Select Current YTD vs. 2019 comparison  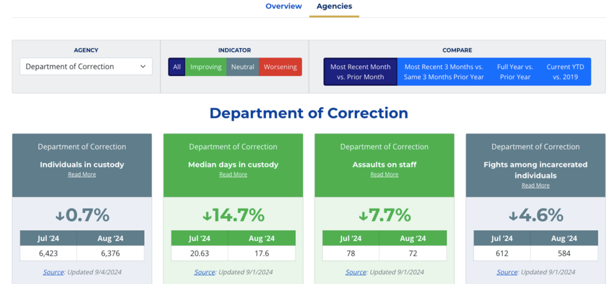pyautogui.click(x=565, y=72)
